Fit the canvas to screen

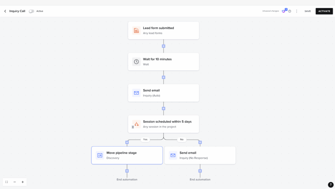7,182
